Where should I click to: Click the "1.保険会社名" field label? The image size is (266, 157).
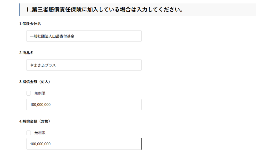(30, 24)
